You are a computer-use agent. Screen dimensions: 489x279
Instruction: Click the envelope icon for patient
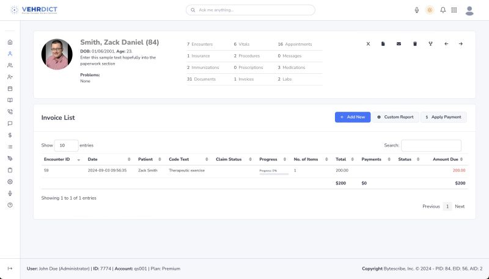[399, 44]
